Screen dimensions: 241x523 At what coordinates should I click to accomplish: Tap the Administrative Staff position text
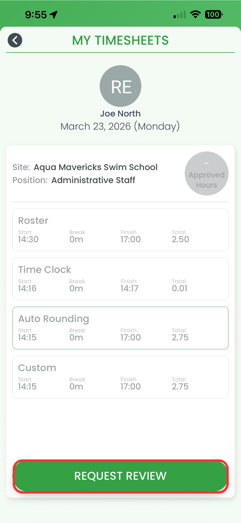93,180
